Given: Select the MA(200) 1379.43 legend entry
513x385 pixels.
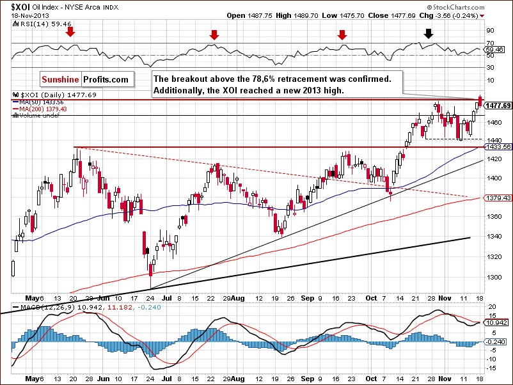Looking at the screenshot, I should pyautogui.click(x=40, y=109).
